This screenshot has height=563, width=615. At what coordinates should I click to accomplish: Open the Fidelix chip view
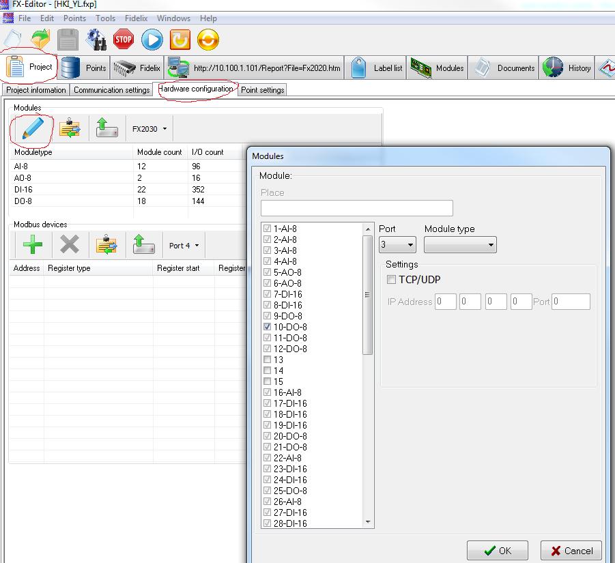tap(137, 68)
